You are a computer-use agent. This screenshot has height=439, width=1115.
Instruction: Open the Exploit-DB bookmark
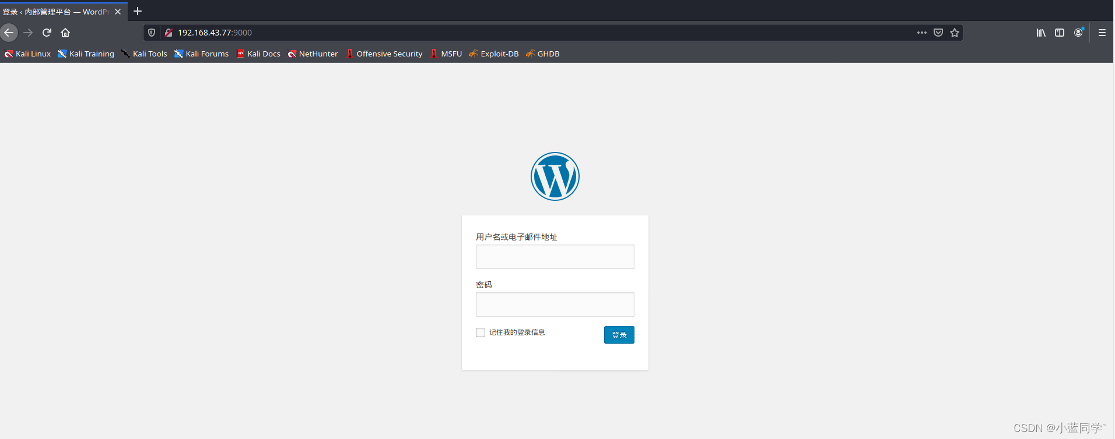(x=494, y=54)
